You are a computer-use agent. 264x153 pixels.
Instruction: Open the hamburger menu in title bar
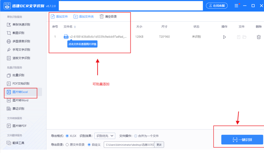pos(236,6)
